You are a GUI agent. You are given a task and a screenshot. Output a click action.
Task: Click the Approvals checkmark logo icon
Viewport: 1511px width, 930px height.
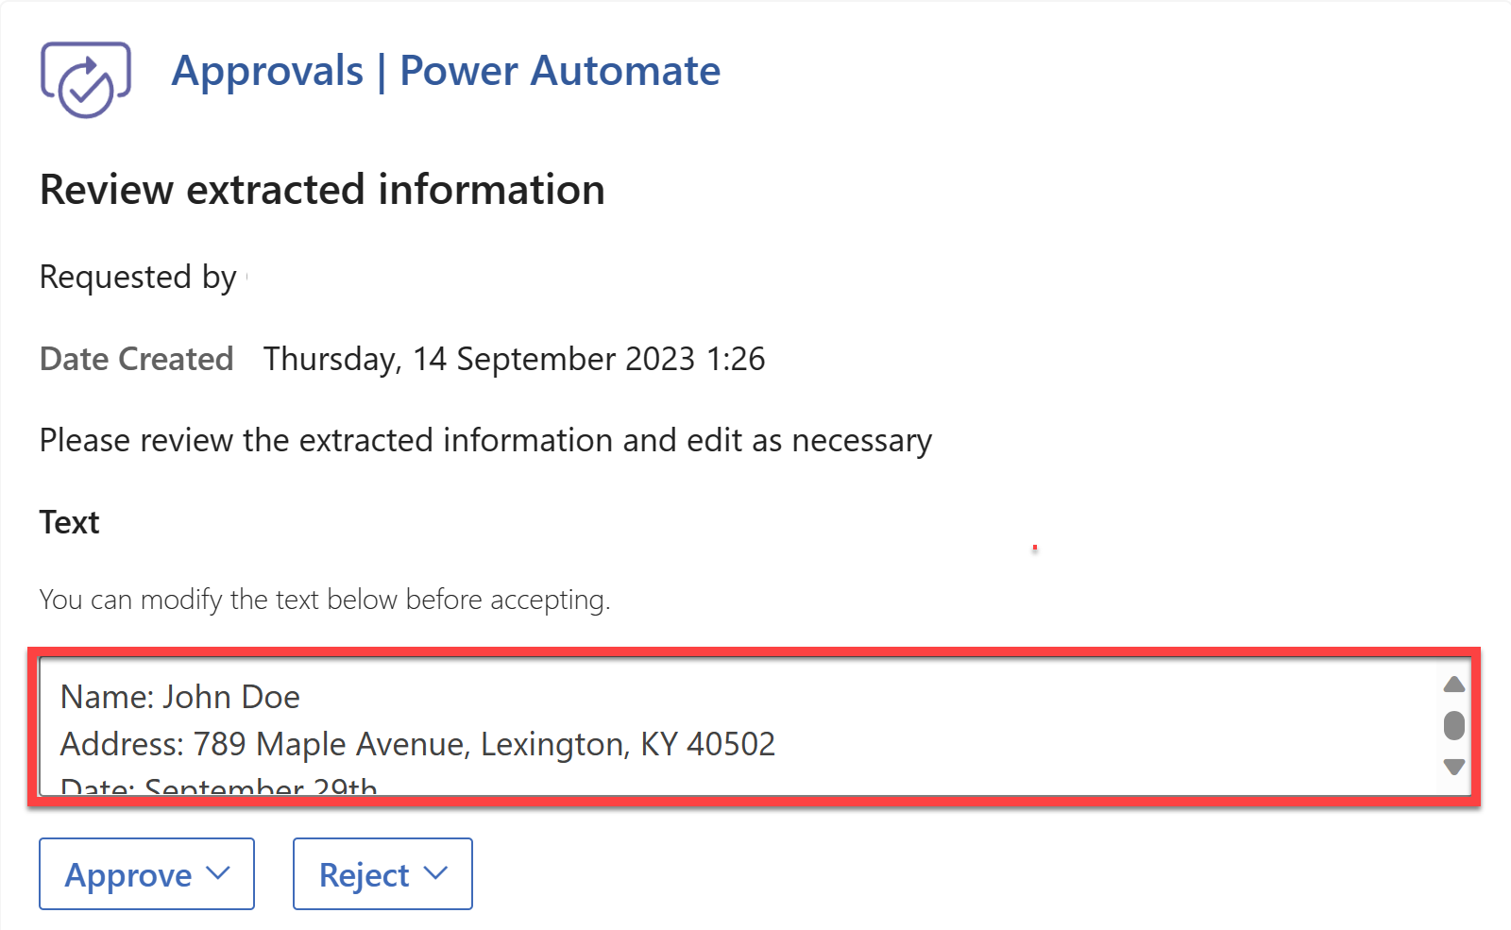pyautogui.click(x=86, y=79)
